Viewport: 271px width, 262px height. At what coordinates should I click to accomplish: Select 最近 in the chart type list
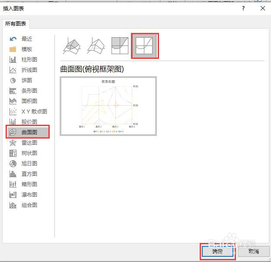[x=27, y=39]
